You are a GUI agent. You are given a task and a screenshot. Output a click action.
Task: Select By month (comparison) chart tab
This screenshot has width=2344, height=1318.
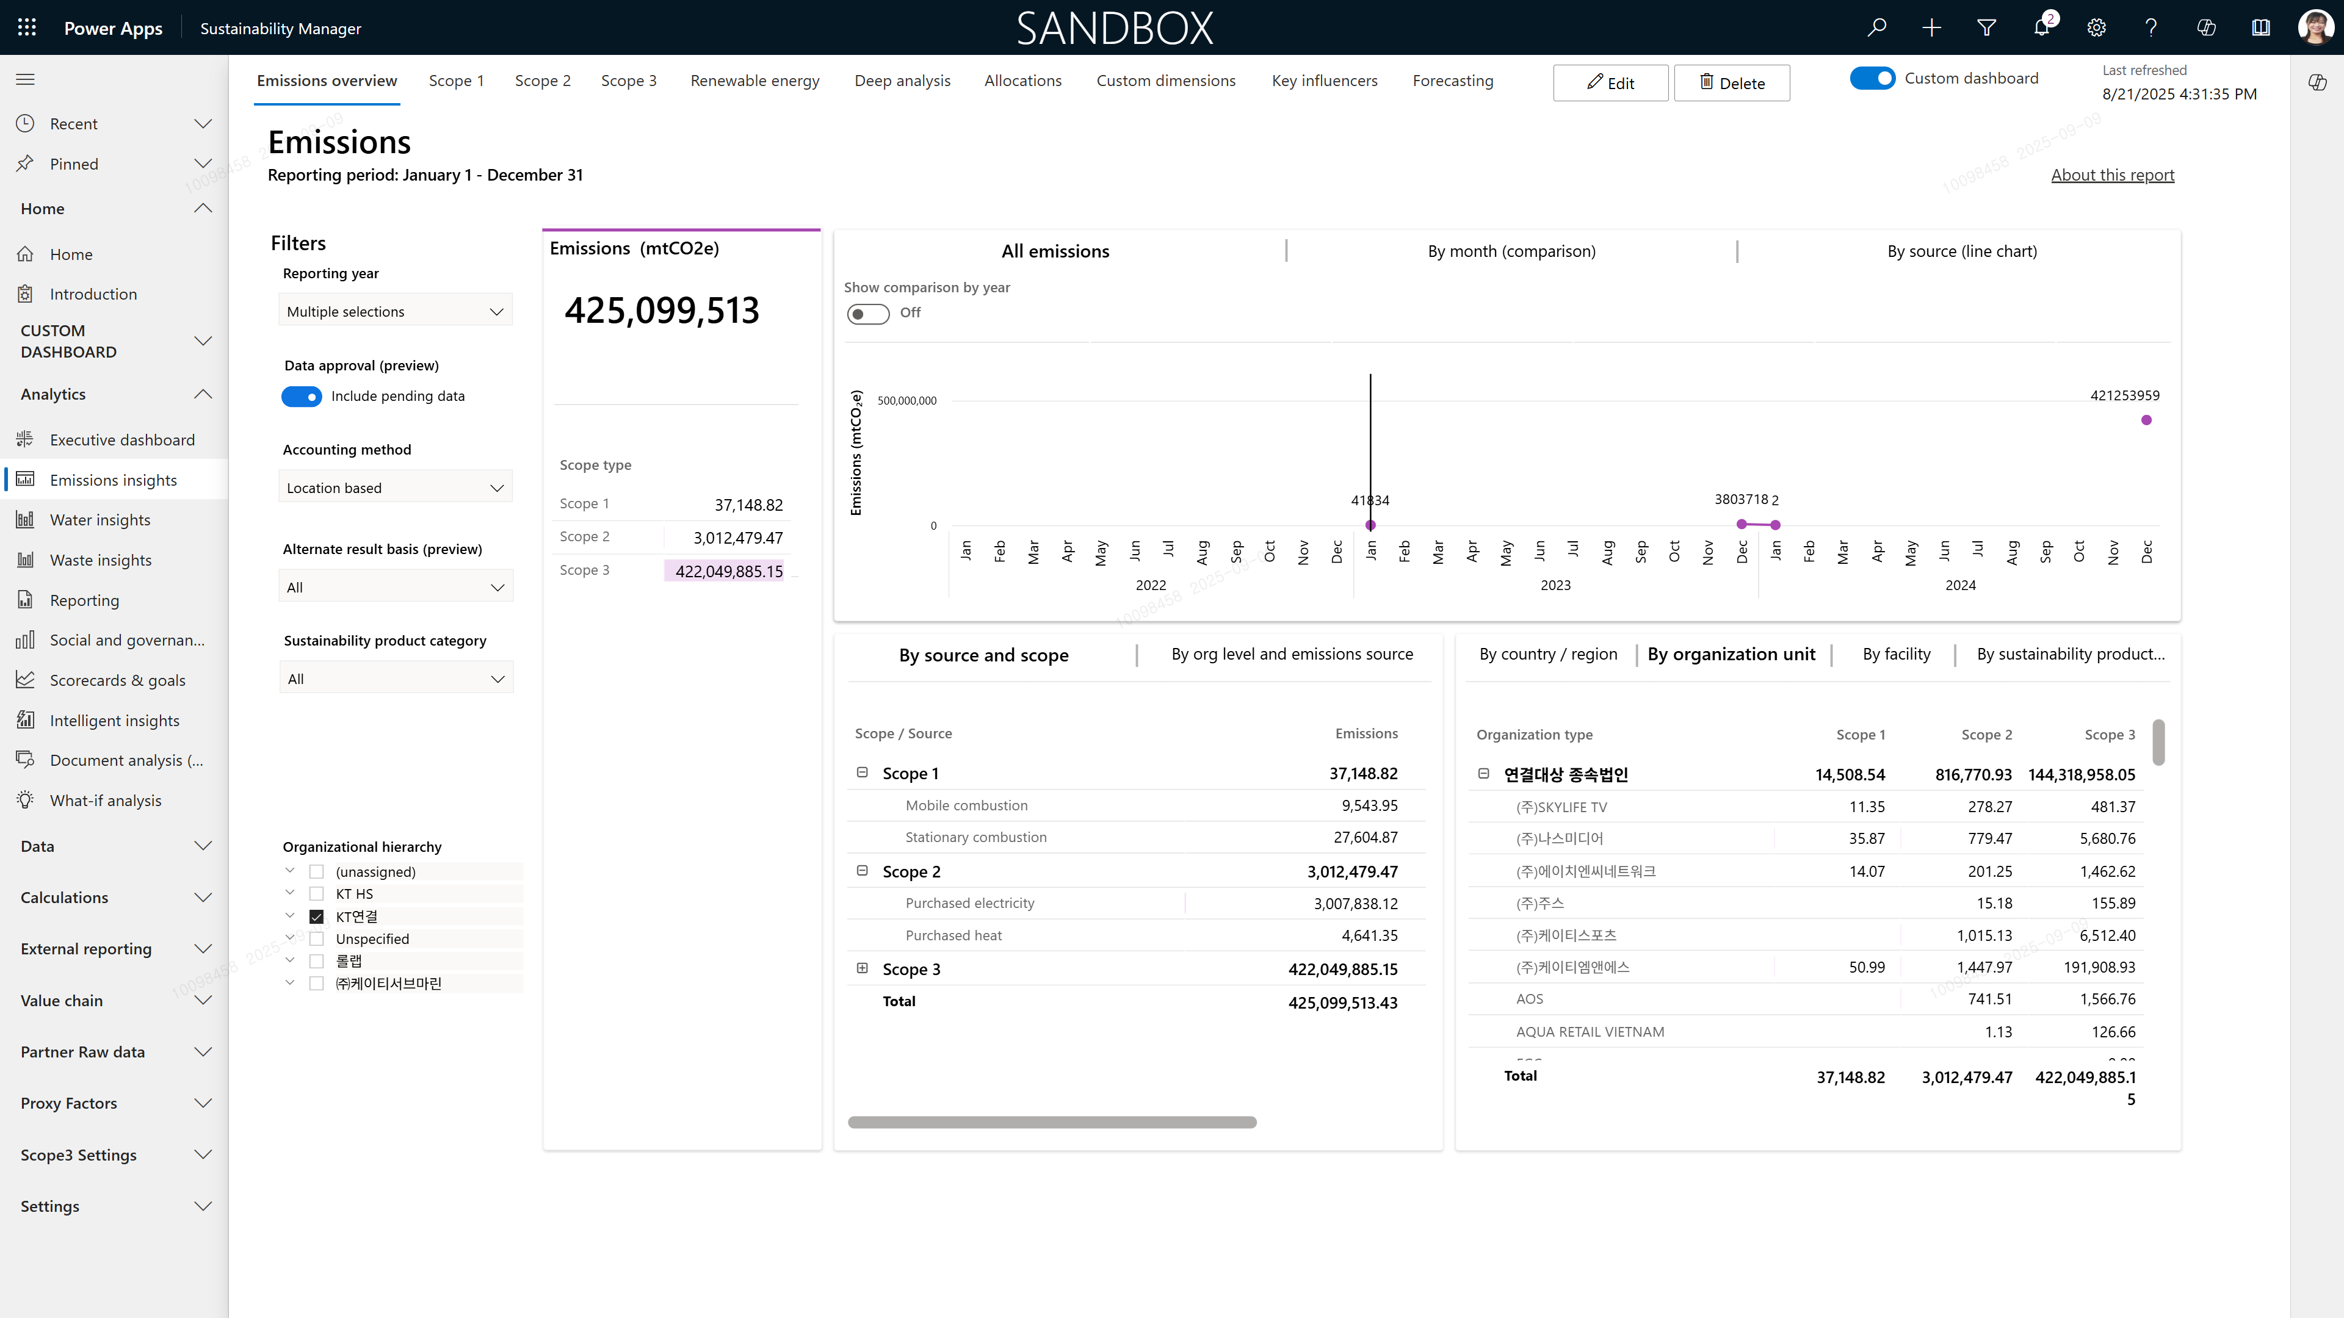[x=1511, y=251]
